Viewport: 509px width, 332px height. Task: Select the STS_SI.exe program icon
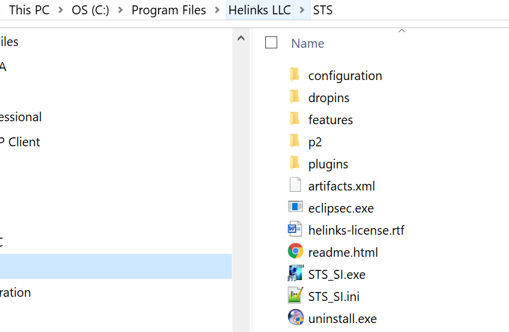pos(295,274)
